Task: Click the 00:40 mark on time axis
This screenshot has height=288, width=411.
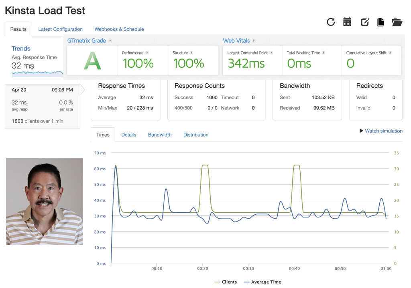Action: (294, 268)
